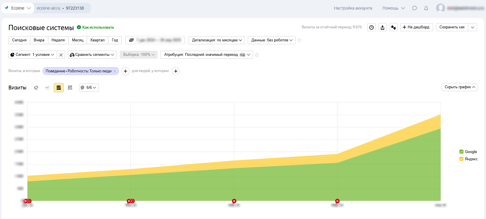Screen dimensions: 486x219
Task: Select the 'Неделя' period tab
Action: pos(58,40)
